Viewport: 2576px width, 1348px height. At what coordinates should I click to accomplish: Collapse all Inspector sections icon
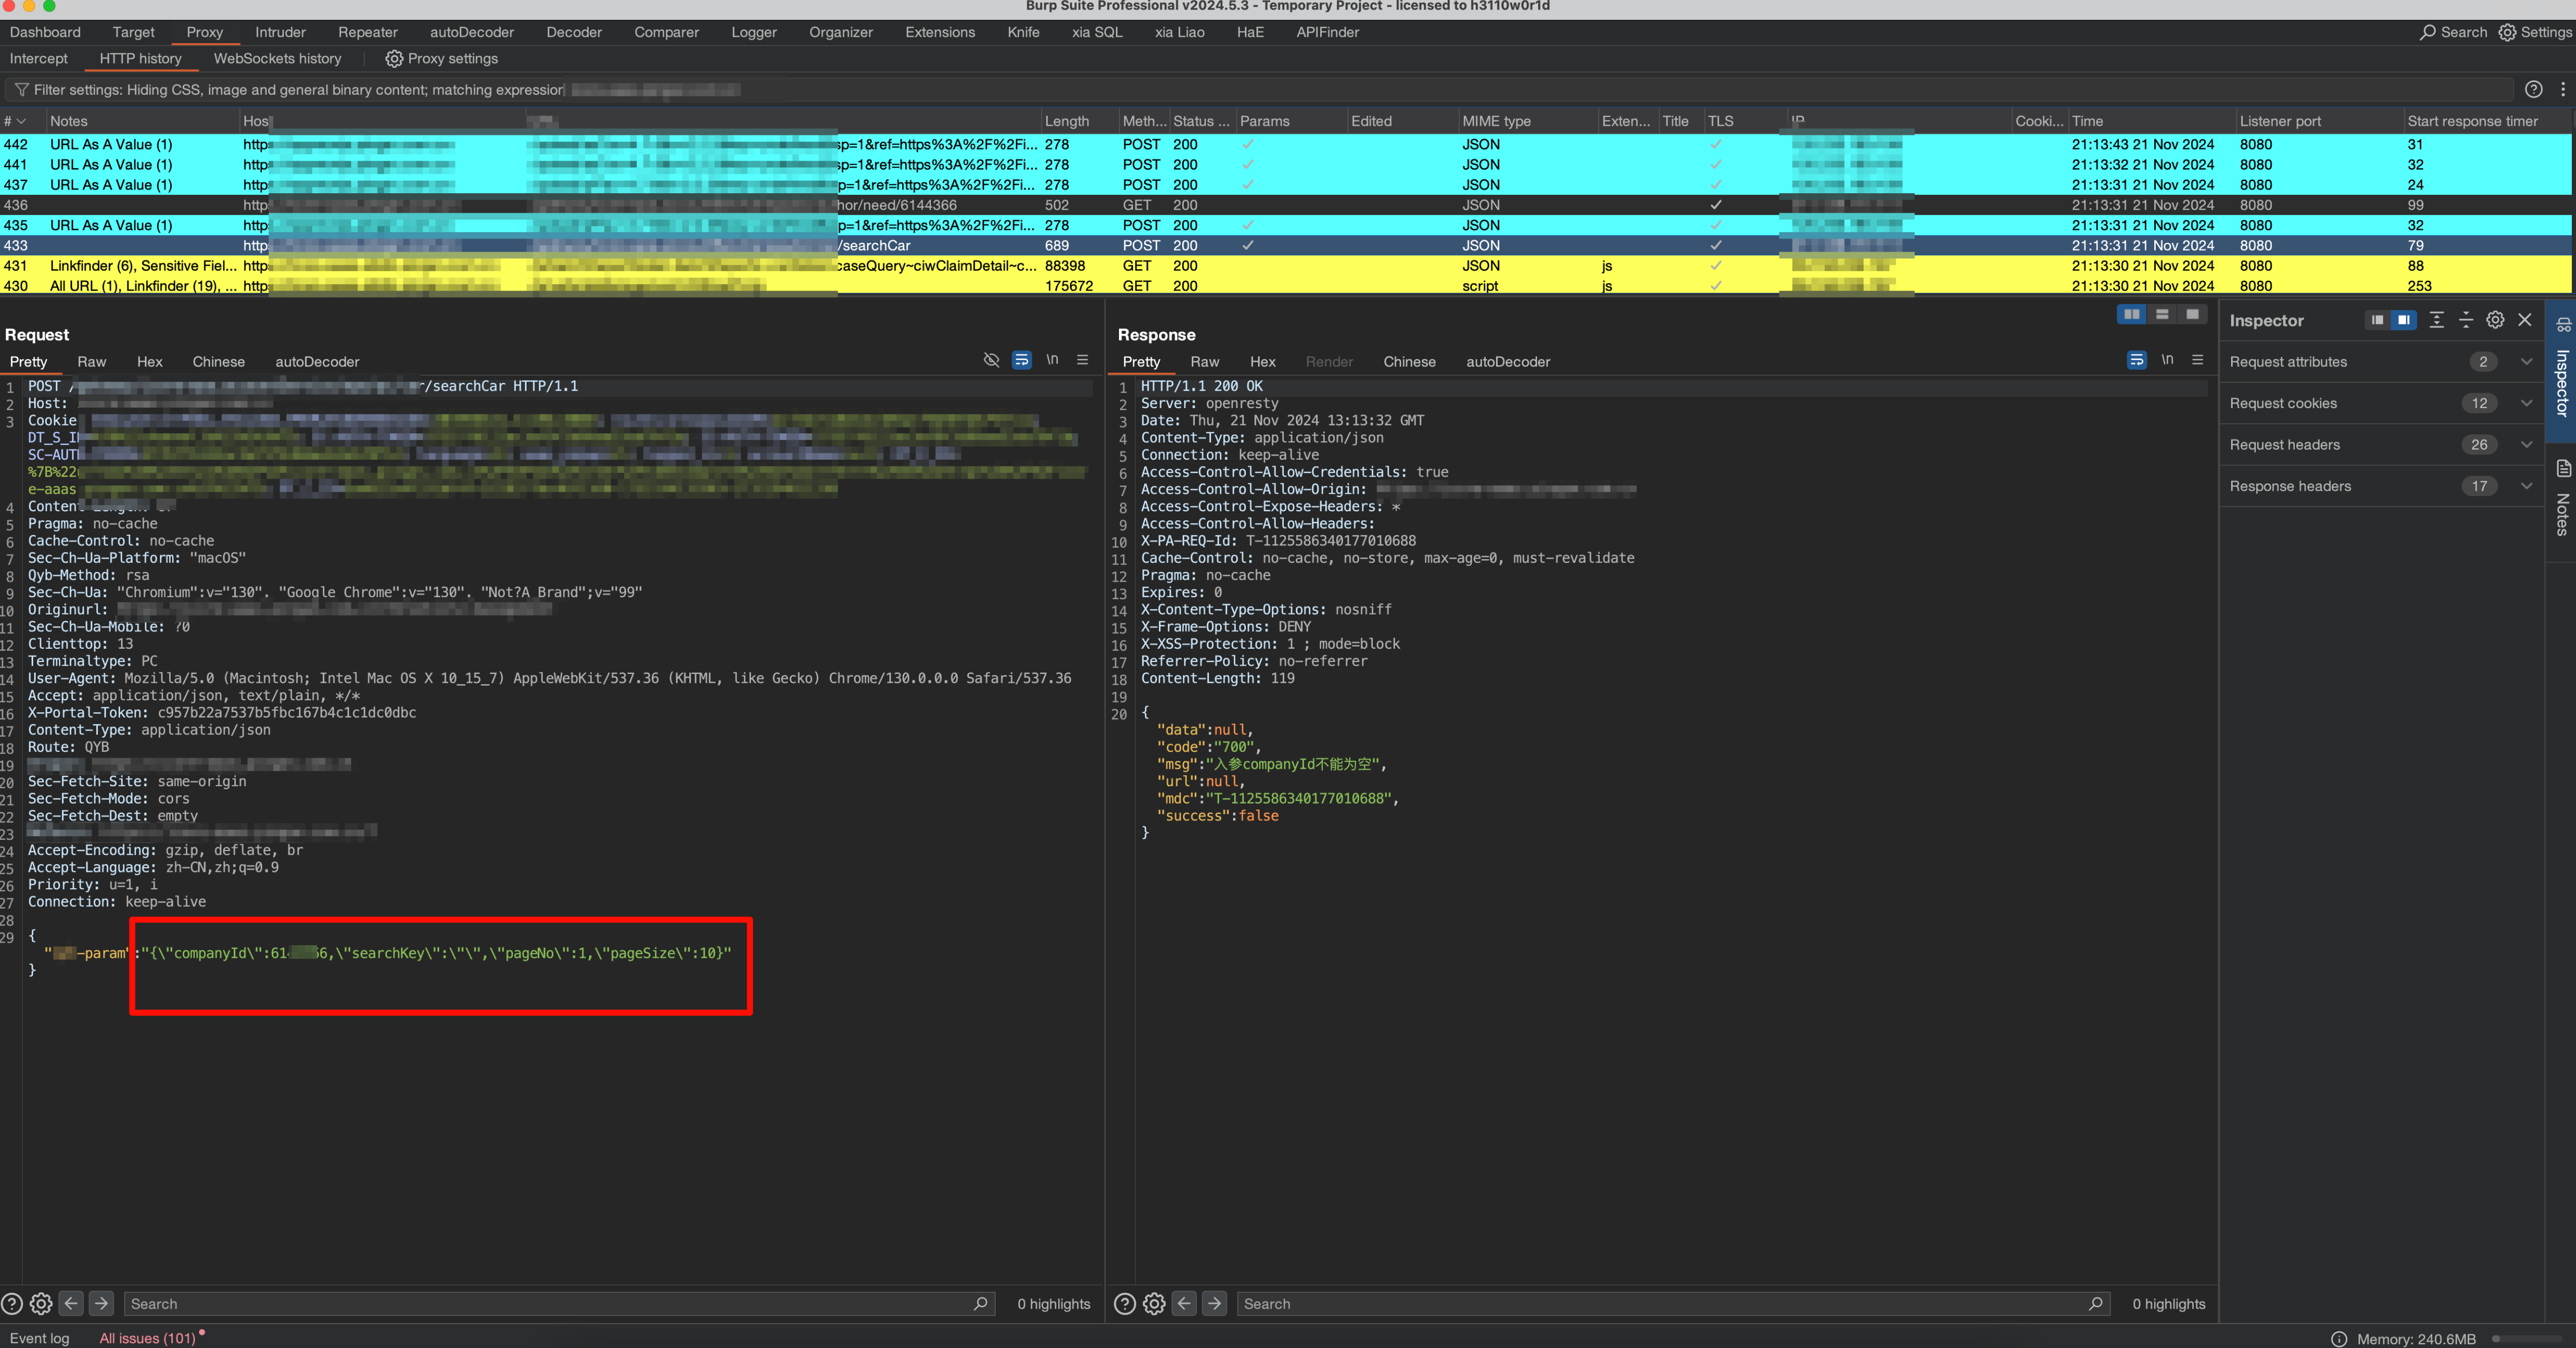[2465, 320]
